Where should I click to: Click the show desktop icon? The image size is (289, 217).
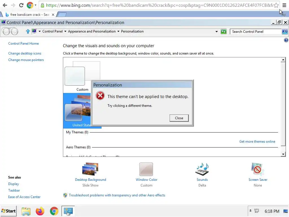pos(286,211)
